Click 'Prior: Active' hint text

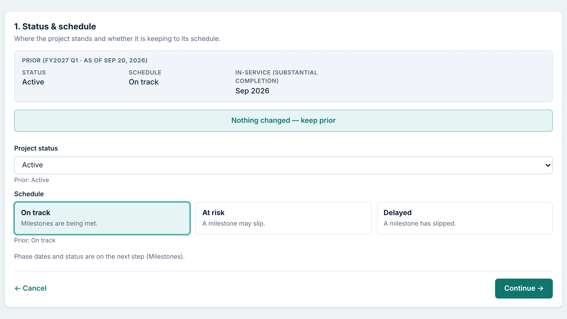(x=31, y=180)
